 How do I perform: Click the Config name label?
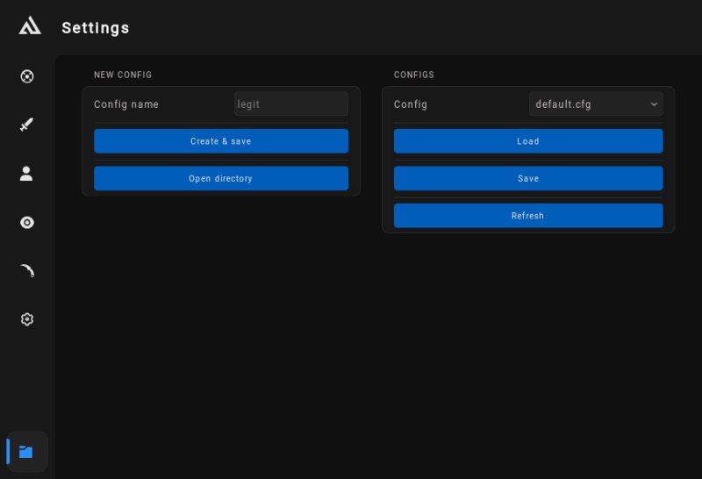[126, 104]
